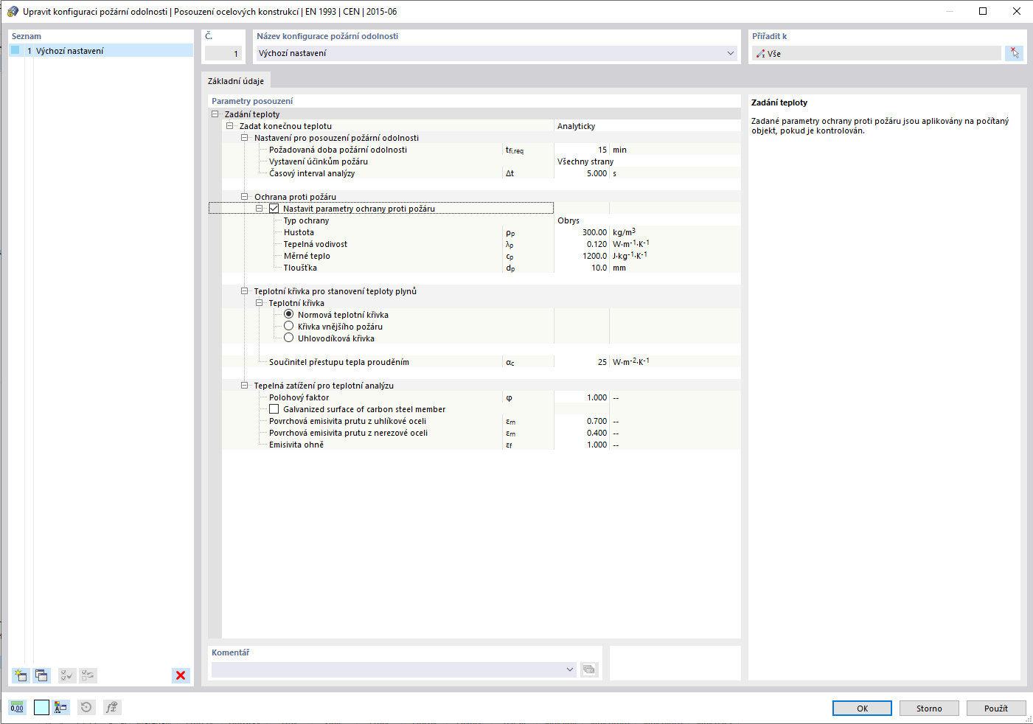Image resolution: width=1033 pixels, height=724 pixels.
Task: Maximize the dialog window
Action: coord(983,11)
